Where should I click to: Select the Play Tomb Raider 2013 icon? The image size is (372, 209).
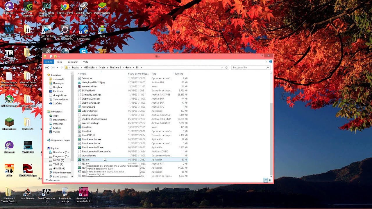point(9,56)
